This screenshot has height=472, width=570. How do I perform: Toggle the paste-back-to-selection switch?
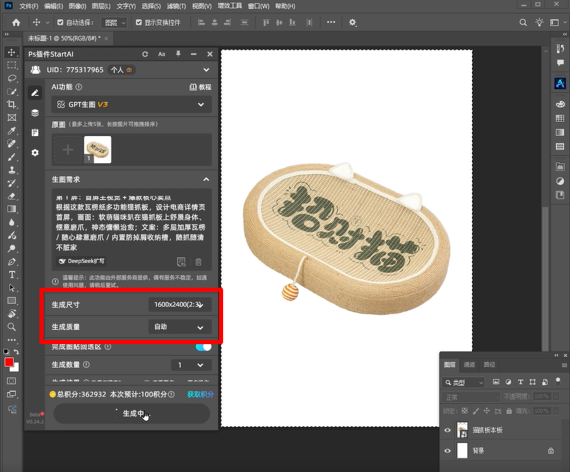point(203,347)
